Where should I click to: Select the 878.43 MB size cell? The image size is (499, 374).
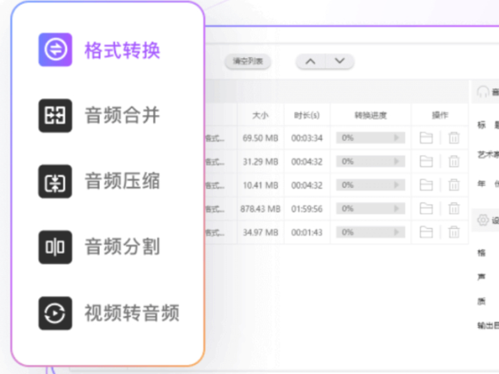click(260, 209)
